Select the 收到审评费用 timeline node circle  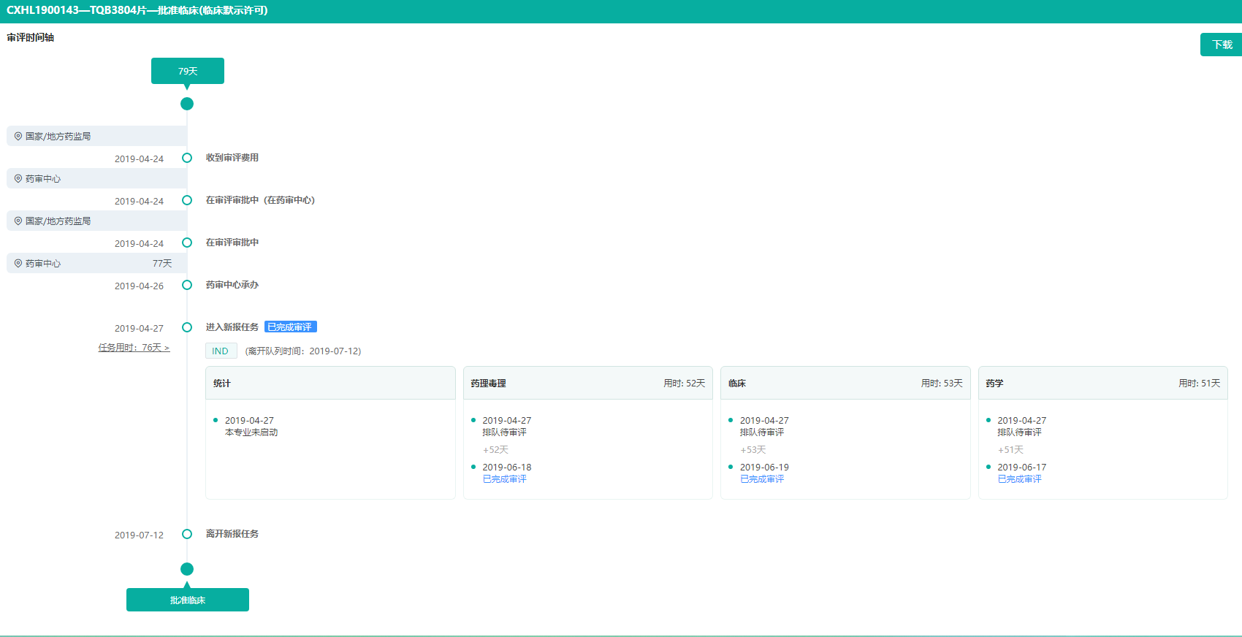tap(187, 158)
